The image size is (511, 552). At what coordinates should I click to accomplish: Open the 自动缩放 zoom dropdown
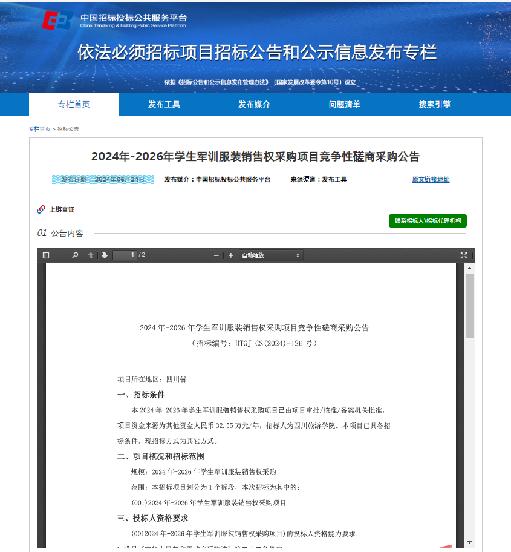click(x=271, y=255)
